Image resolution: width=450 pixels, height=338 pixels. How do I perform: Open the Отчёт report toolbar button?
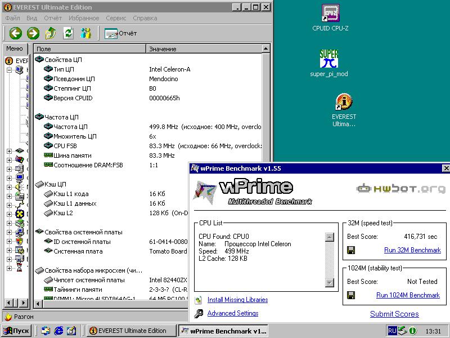coord(120,33)
